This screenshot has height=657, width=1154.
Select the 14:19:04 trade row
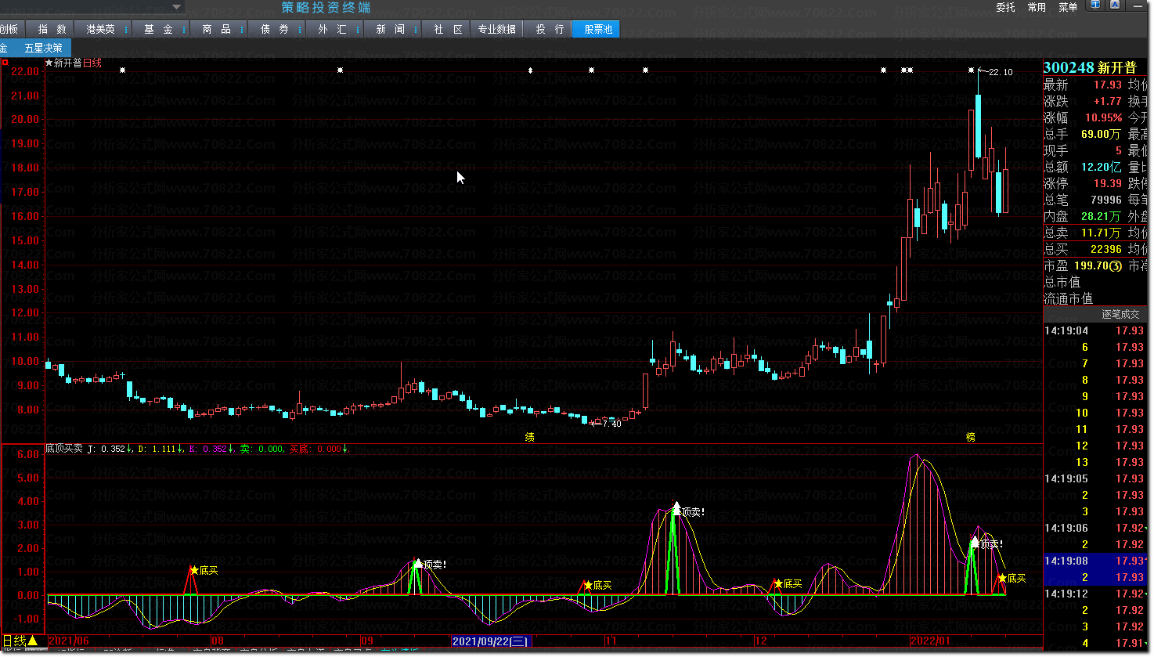(x=1095, y=330)
